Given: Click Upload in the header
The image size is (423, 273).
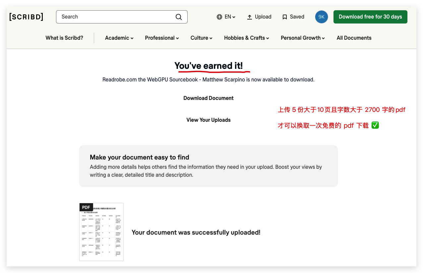Looking at the screenshot, I should [x=259, y=17].
